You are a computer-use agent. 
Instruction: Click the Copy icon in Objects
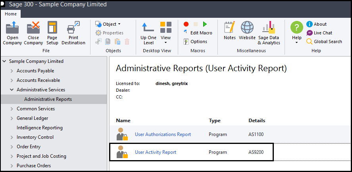click(108, 42)
